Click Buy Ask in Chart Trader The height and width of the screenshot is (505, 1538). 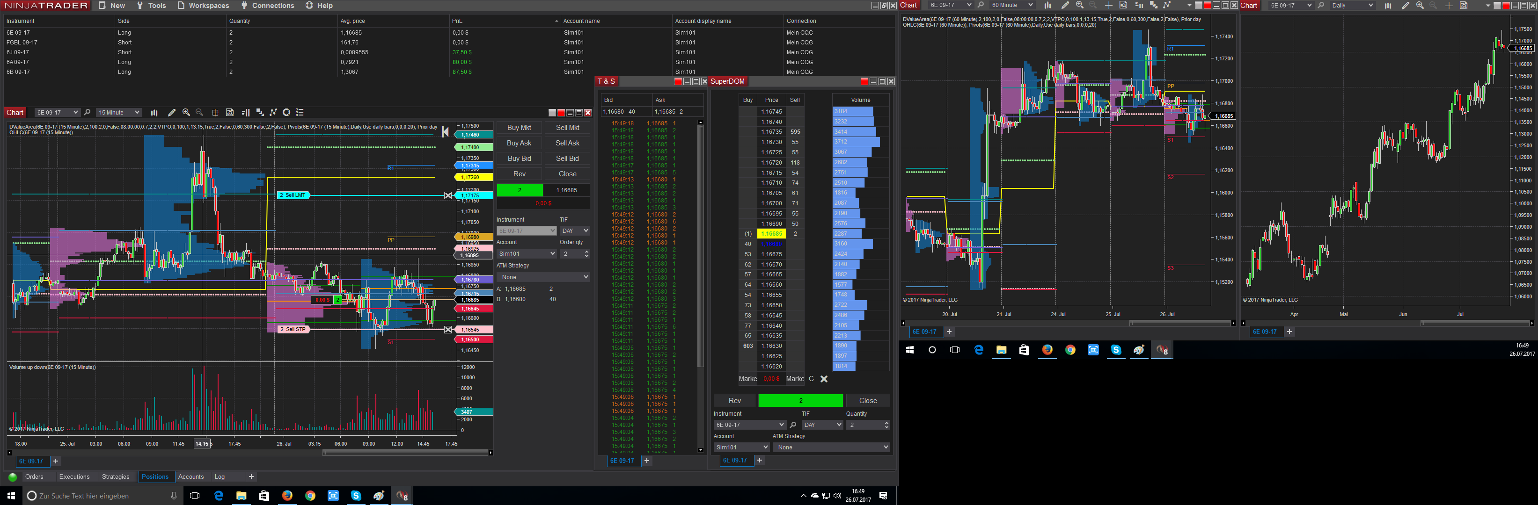point(519,143)
